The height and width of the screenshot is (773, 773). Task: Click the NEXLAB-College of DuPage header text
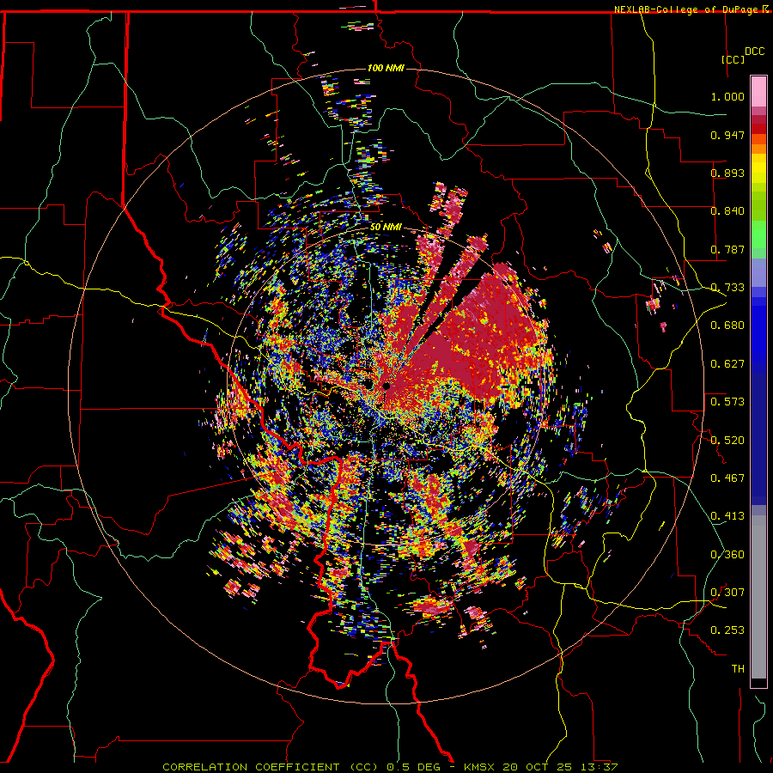pos(688,9)
